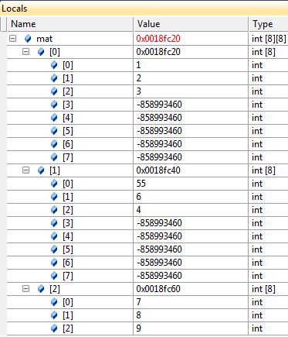The width and height of the screenshot is (288, 337).
Task: Click the cube icon of element with value 55
Action: pos(54,184)
